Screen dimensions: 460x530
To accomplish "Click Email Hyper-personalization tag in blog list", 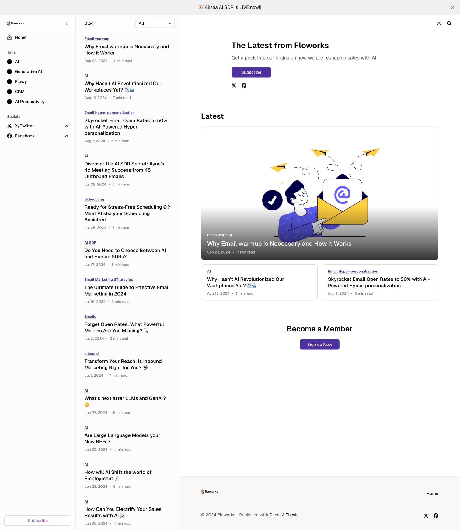I will [x=110, y=113].
